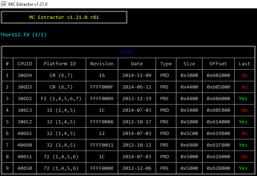Select CPUID 40660 cell

[x=25, y=145]
